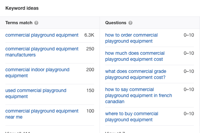This screenshot has width=200, height=133.
Task: Open 'what does commercial grade playground equipment cost?'
Action: coord(136,74)
